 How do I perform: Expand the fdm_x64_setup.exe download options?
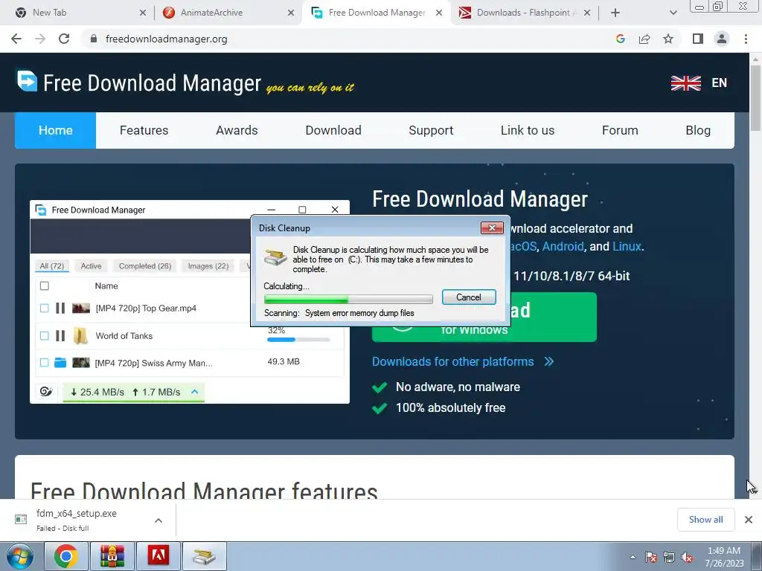(159, 520)
